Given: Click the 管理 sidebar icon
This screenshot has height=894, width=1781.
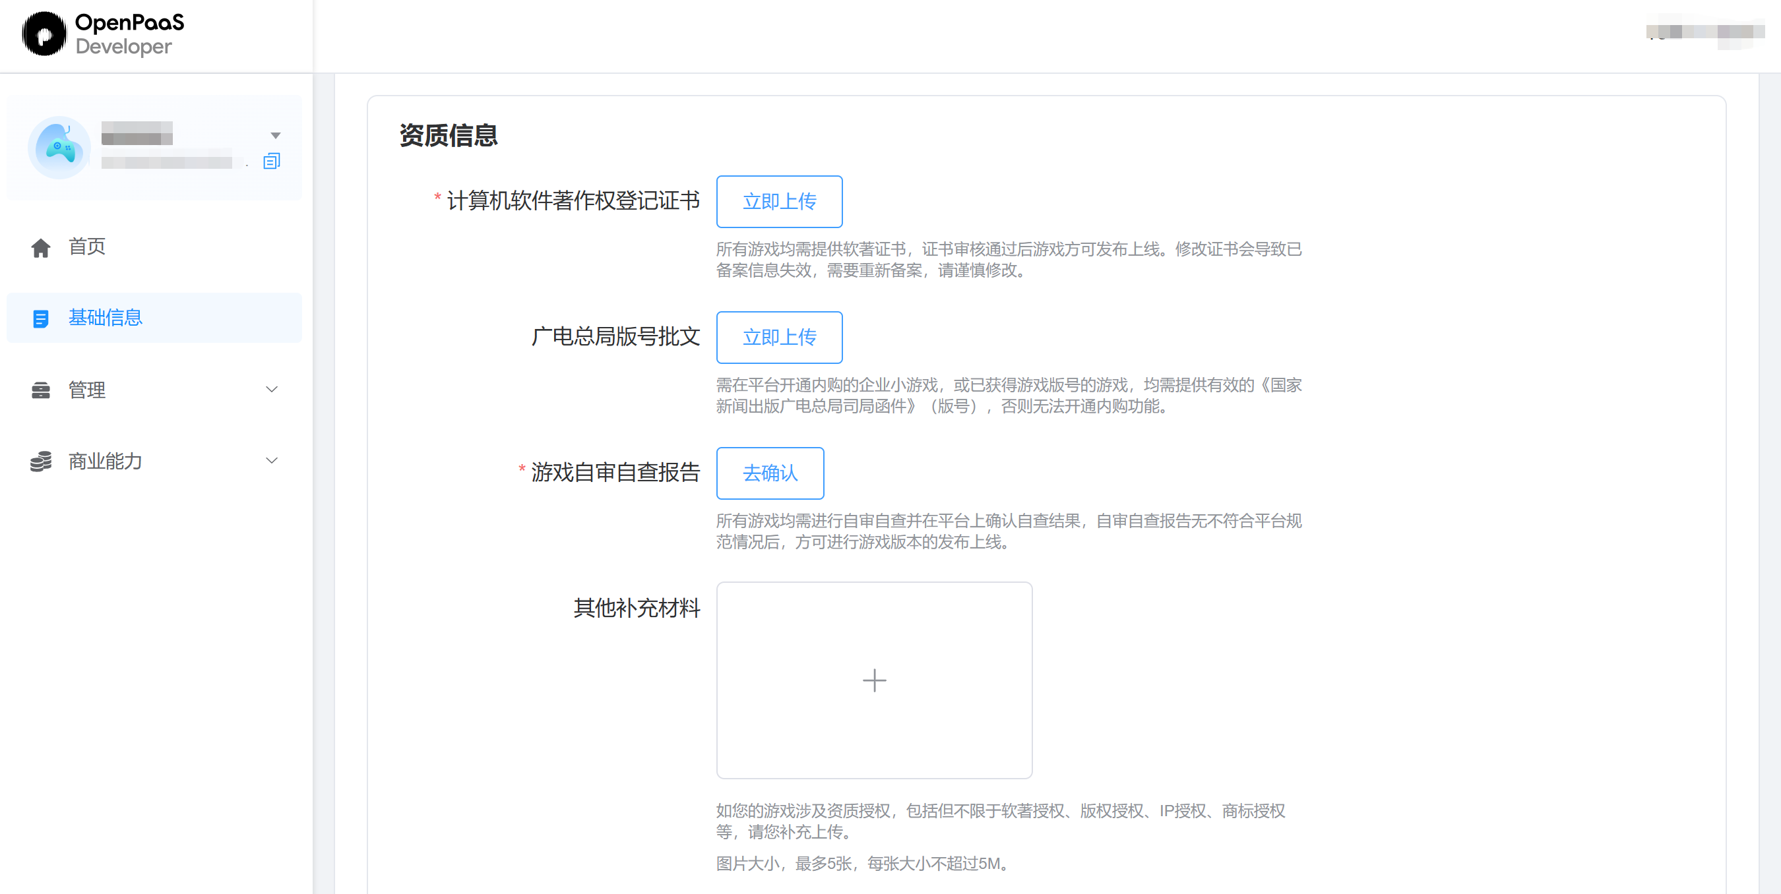Looking at the screenshot, I should [41, 390].
